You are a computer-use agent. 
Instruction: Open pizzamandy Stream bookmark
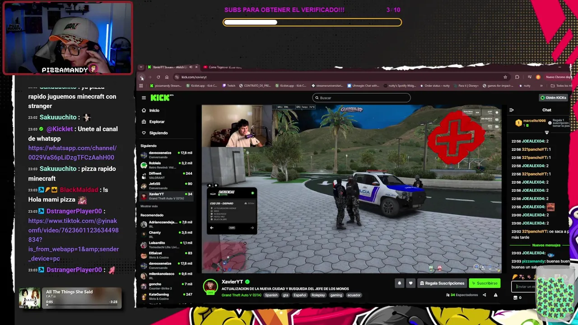coord(166,86)
